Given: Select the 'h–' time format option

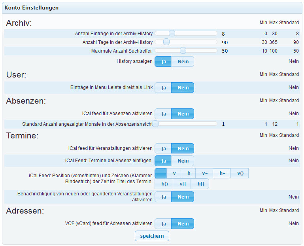Looking at the screenshot, I should 222,174.
